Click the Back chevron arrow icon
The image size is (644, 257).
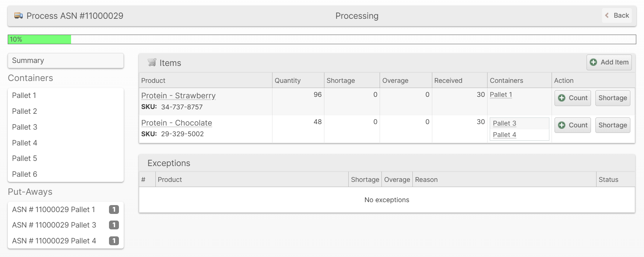pyautogui.click(x=607, y=15)
